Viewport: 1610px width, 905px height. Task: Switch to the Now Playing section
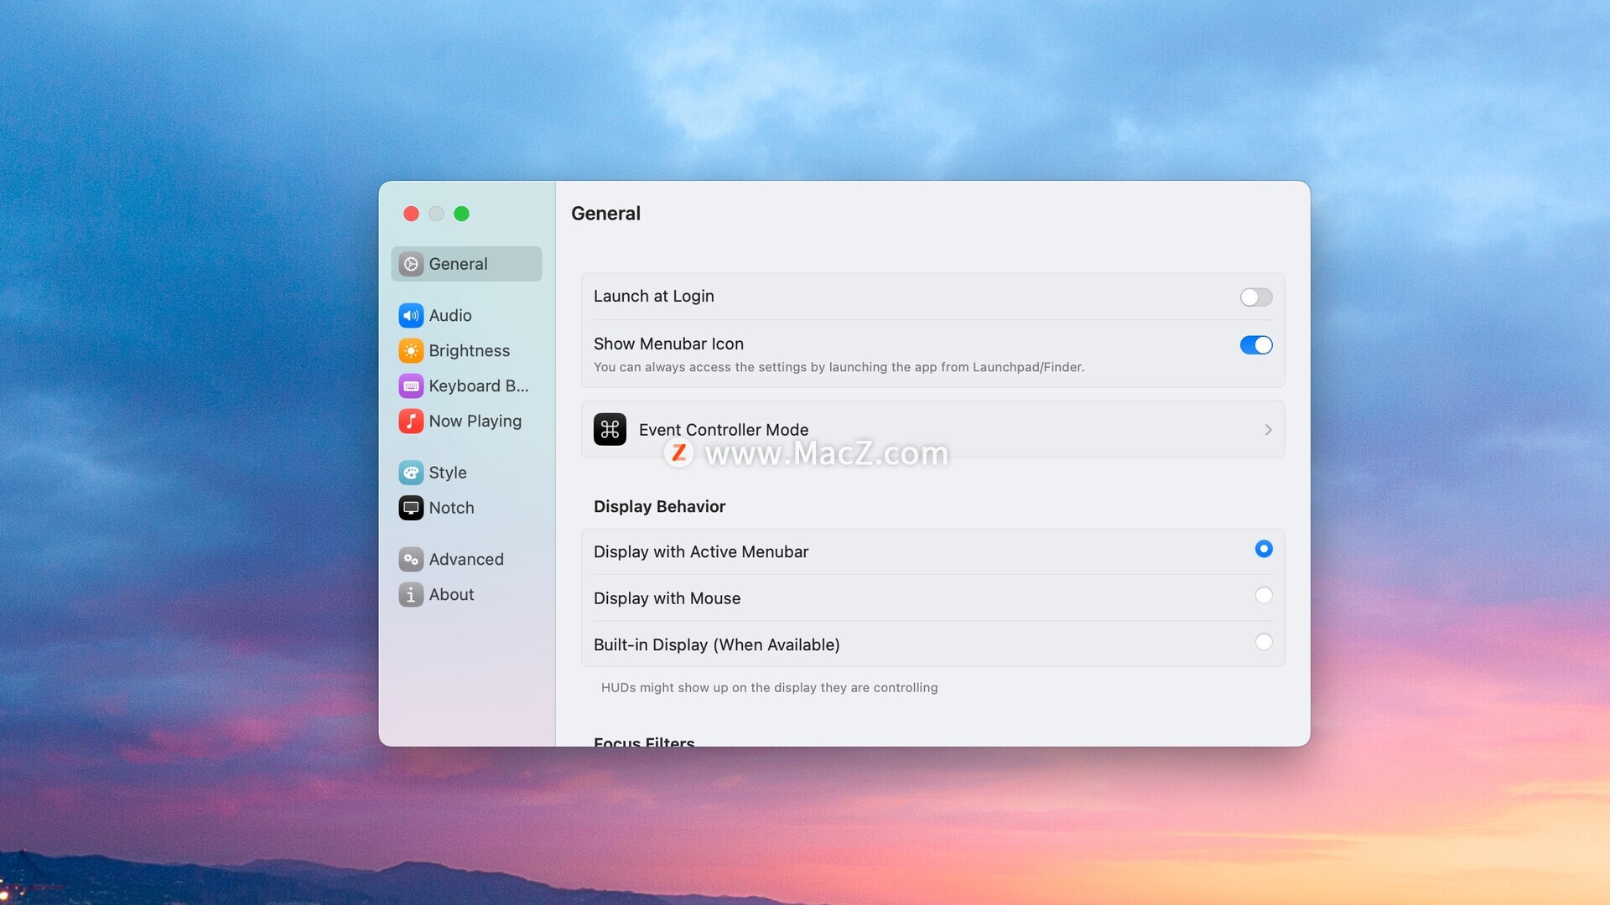point(475,421)
